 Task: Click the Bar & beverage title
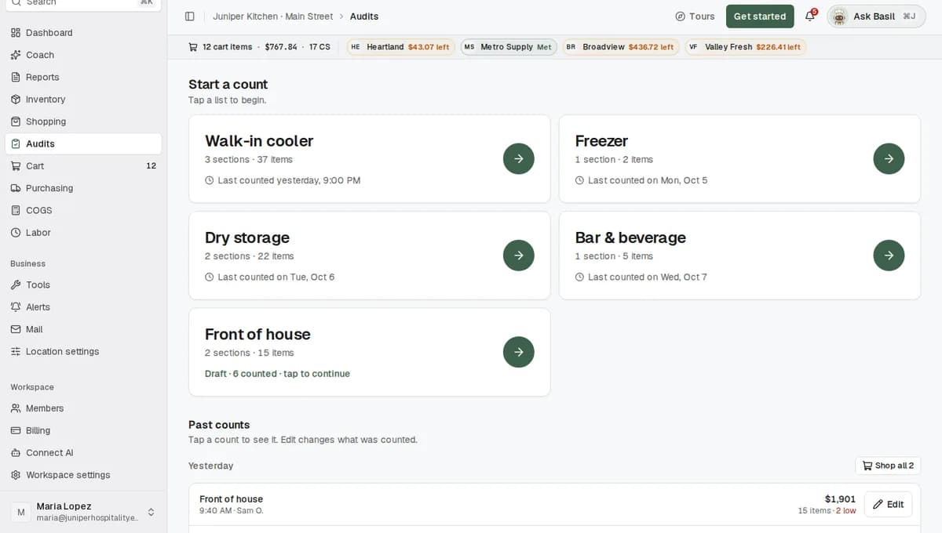[x=630, y=237]
